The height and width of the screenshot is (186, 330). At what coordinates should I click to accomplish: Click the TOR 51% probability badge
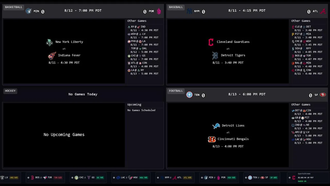click(58, 178)
